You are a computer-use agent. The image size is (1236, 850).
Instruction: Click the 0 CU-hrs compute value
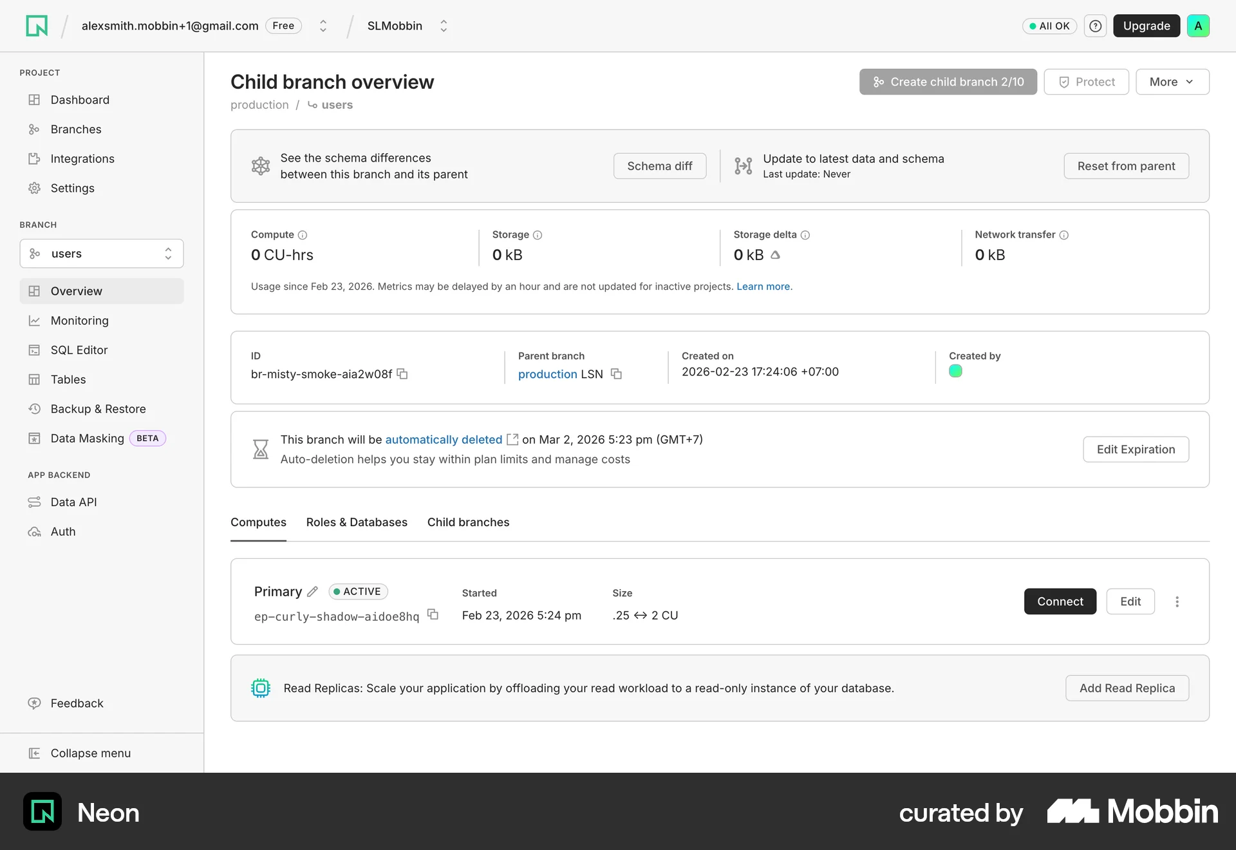[x=282, y=255]
